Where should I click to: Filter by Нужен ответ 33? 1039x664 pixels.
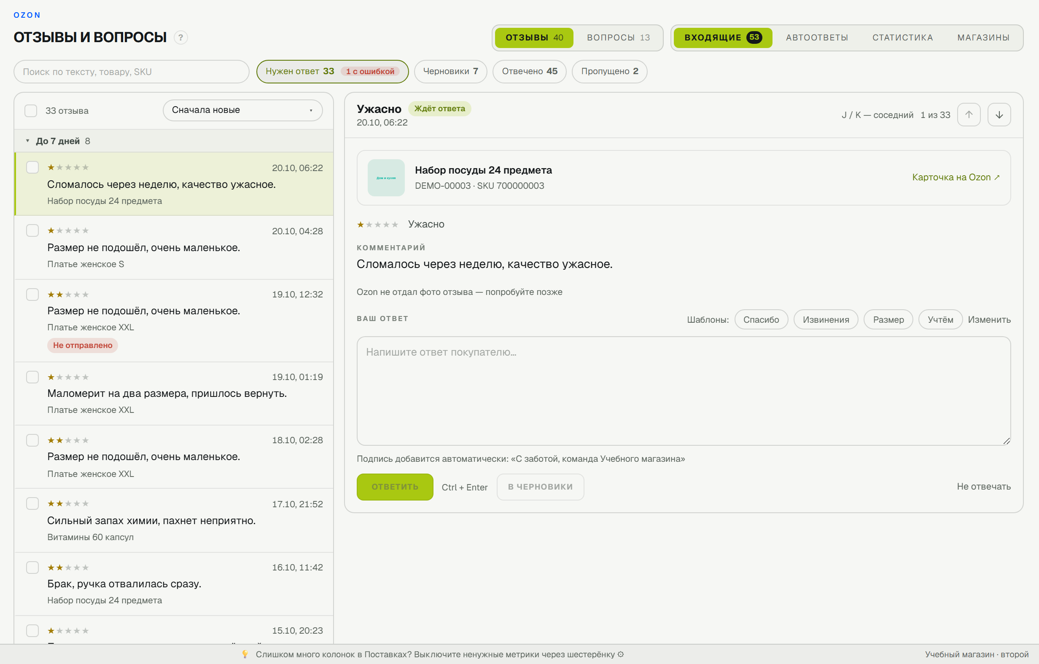pyautogui.click(x=332, y=72)
